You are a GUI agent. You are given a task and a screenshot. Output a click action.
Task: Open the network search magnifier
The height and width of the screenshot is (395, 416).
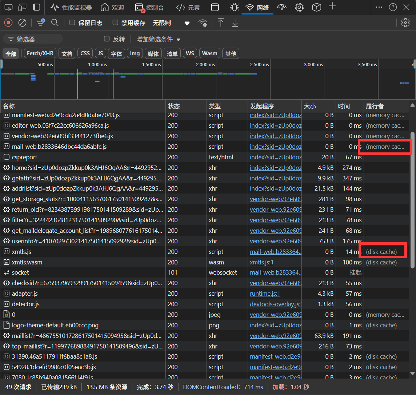pos(55,23)
